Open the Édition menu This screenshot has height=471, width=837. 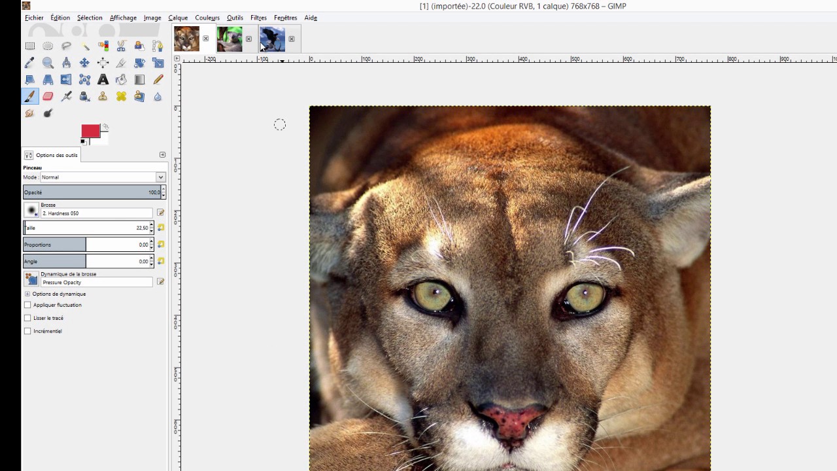(60, 18)
